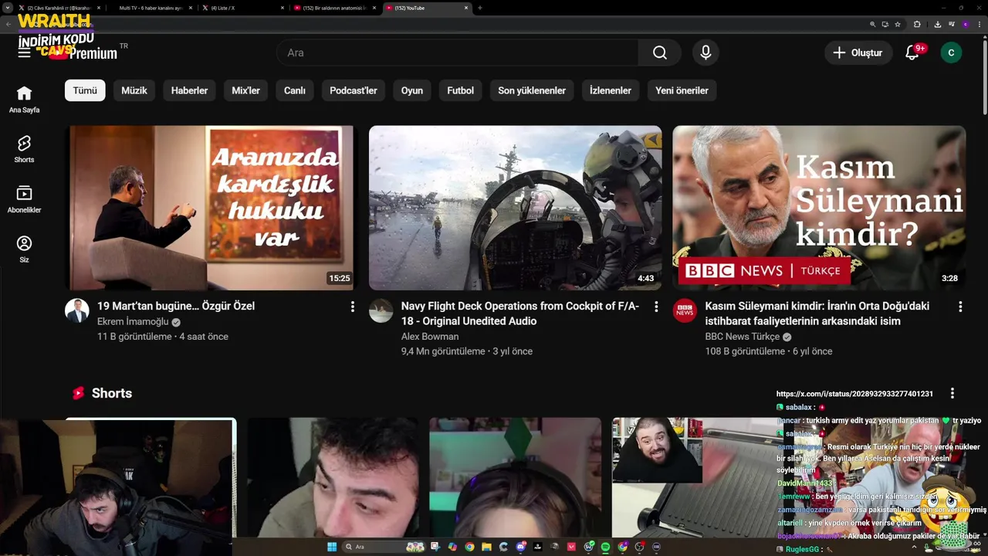Click the browser zoom magnifier icon

[x=873, y=24]
